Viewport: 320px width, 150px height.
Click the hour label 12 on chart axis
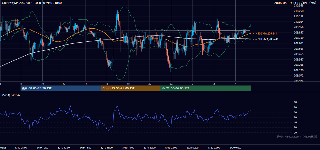coord(64,83)
